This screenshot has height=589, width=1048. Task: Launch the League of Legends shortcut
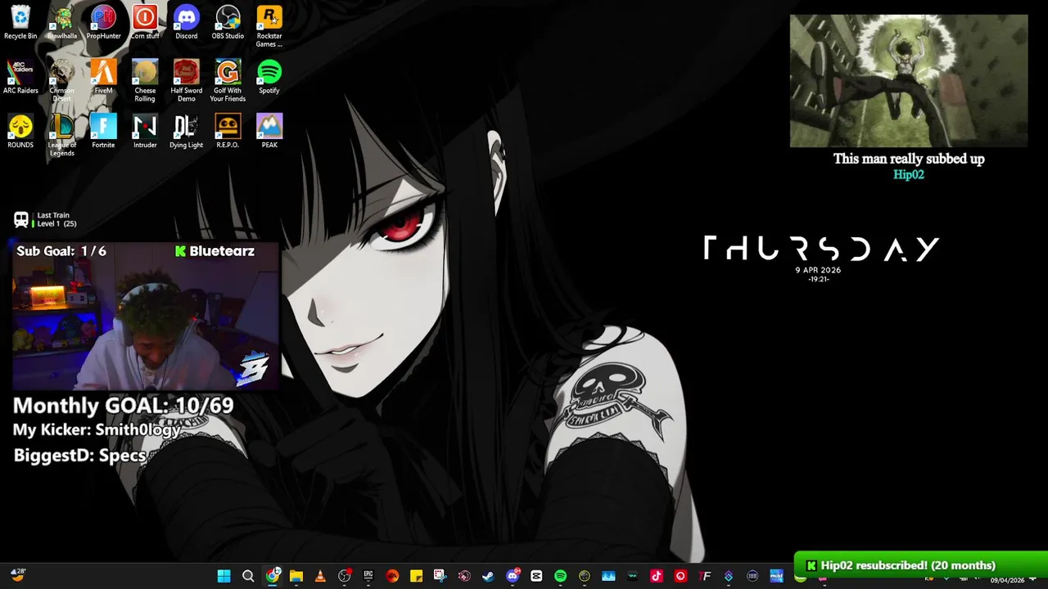tap(61, 135)
